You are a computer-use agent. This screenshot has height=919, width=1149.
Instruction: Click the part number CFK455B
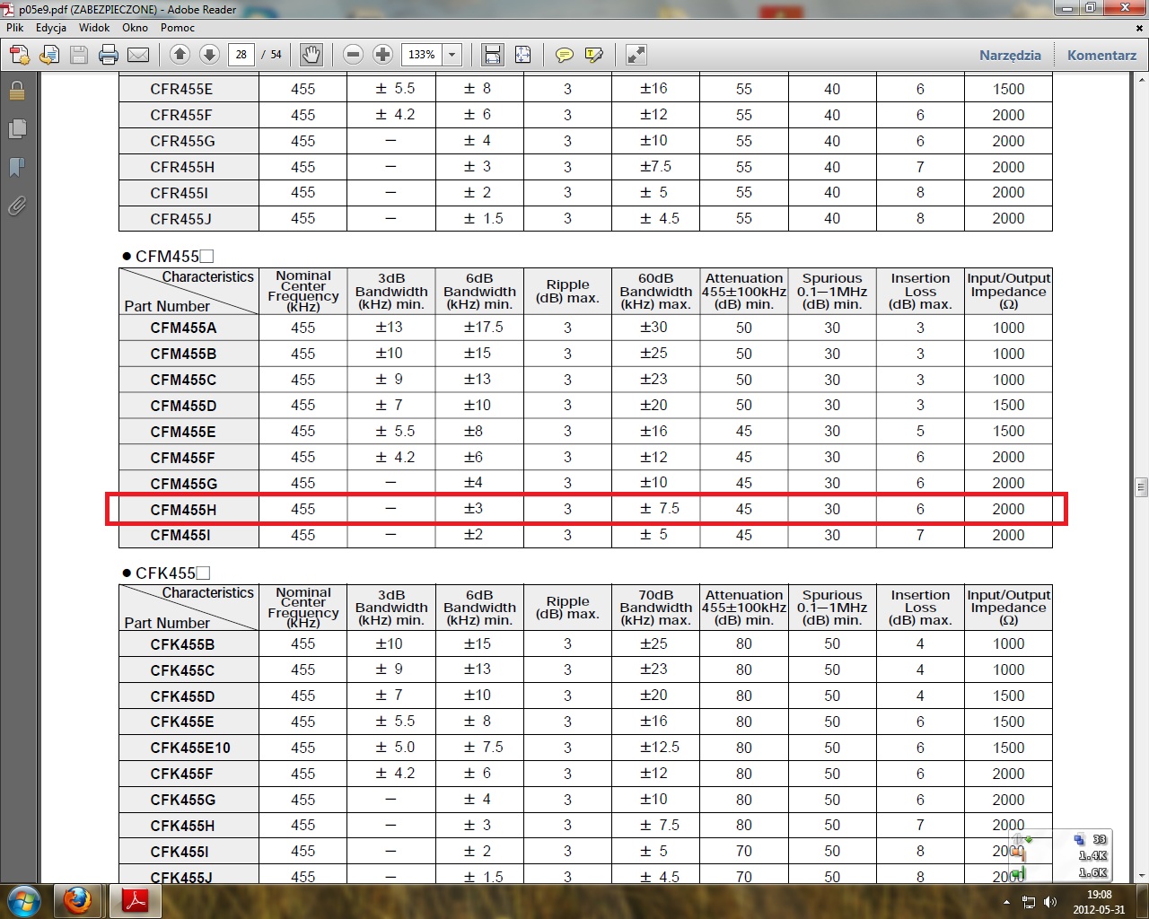(182, 644)
